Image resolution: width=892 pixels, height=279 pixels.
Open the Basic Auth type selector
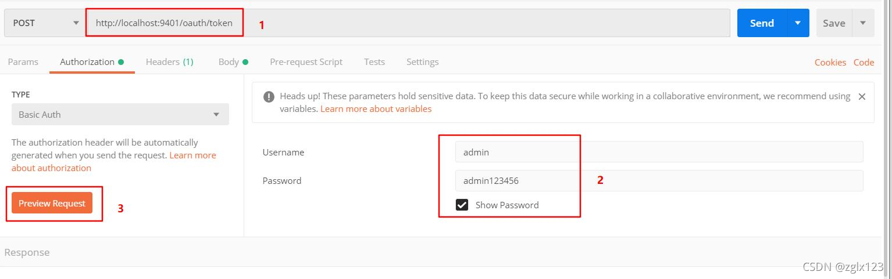coord(120,114)
